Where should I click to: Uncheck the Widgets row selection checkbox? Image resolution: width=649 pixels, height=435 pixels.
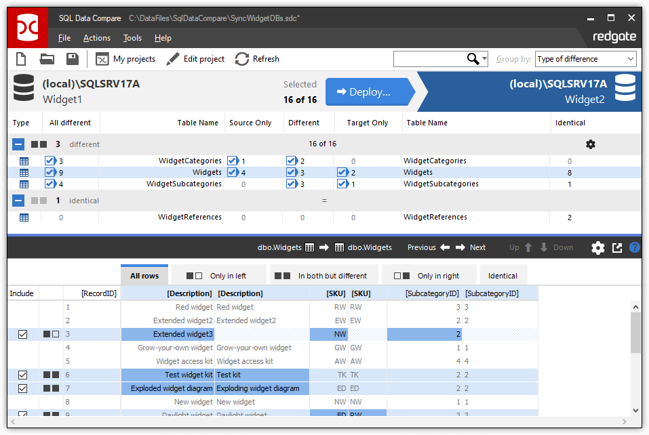point(50,172)
